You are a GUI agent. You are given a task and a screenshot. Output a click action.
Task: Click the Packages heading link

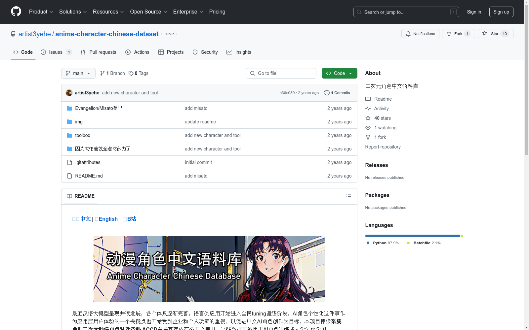377,195
